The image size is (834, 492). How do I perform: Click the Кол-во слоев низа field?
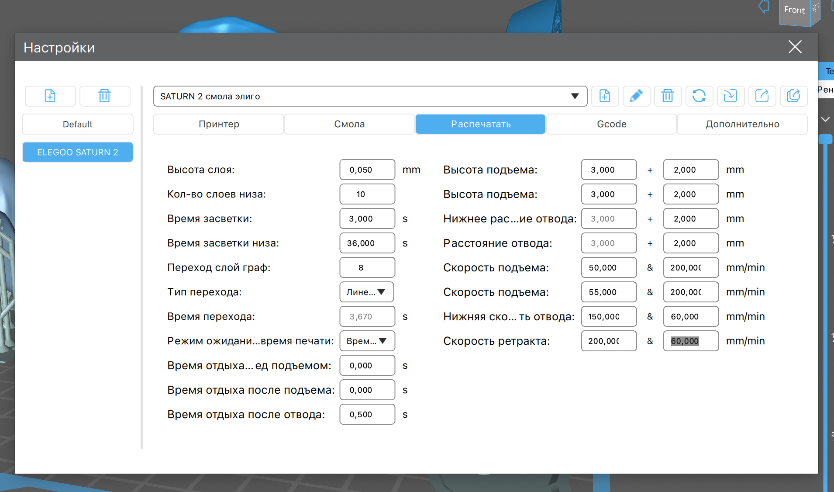tap(367, 194)
